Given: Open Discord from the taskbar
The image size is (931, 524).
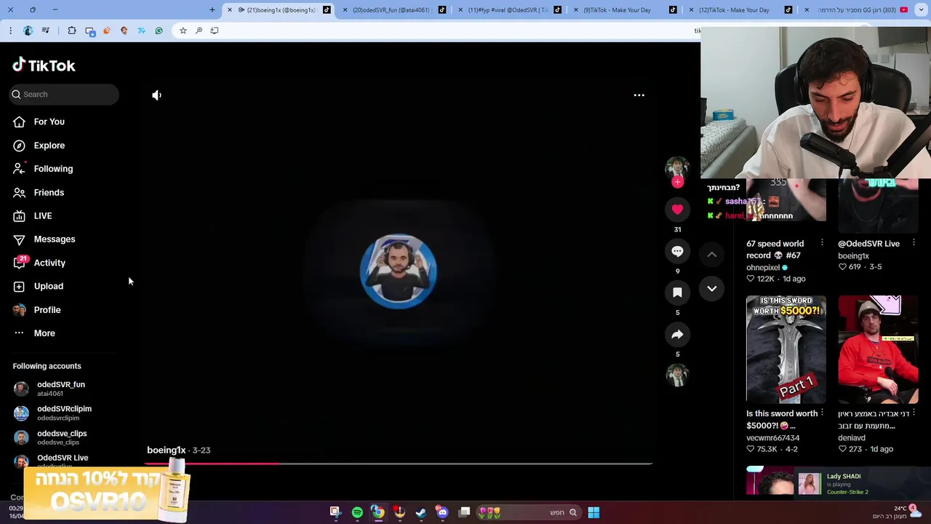Looking at the screenshot, I should pos(441,512).
